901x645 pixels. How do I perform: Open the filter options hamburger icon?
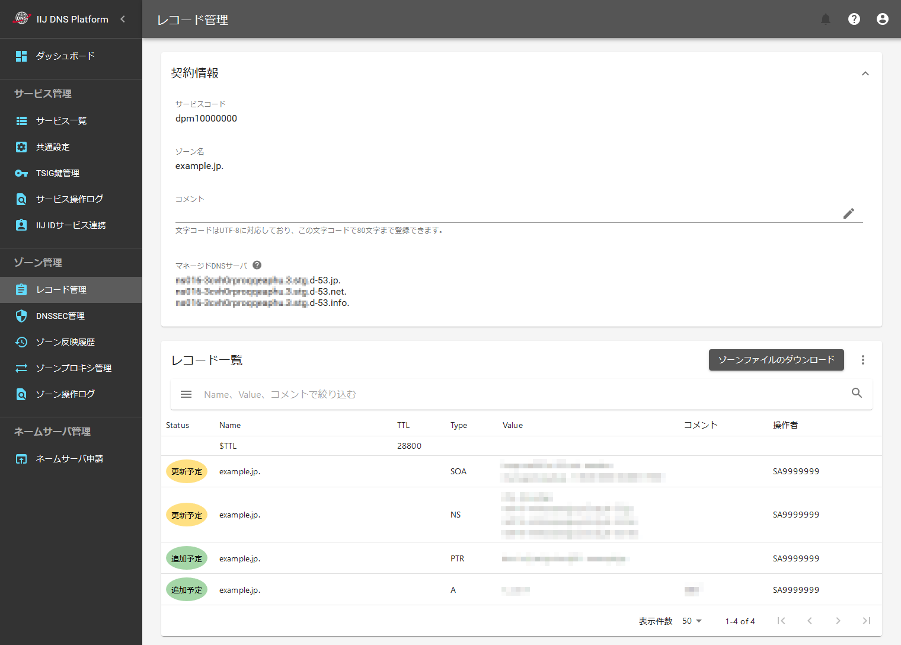(x=186, y=394)
